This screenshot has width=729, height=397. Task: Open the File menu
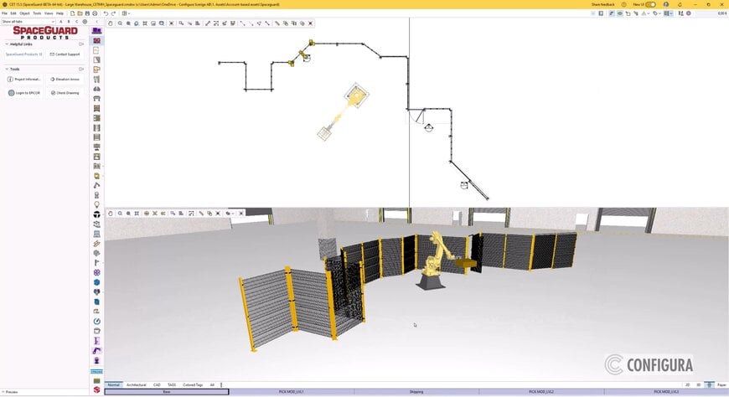click(x=5, y=13)
